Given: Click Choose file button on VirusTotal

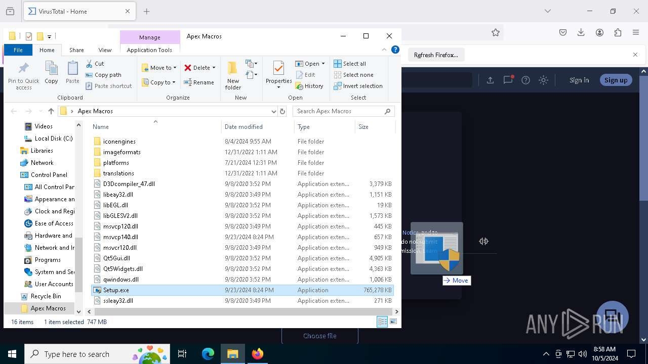Looking at the screenshot, I should [x=320, y=336].
